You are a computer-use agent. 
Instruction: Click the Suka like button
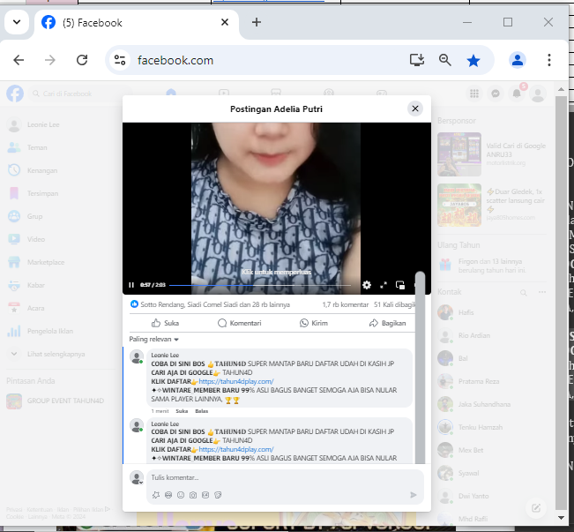pyautogui.click(x=165, y=323)
